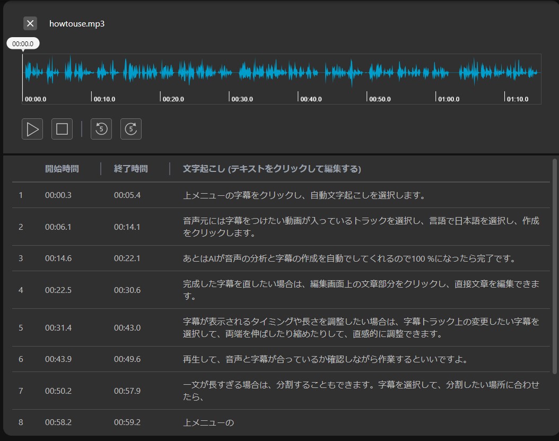This screenshot has height=441, width=559.
Task: Click row 8 text 上メニューの
Action: pos(208,422)
